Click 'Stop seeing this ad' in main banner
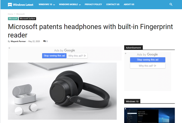Screen dimensions: 182x123 coord(54,56)
